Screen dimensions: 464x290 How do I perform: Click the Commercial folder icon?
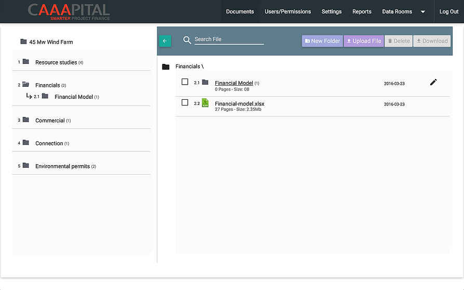[26, 120]
